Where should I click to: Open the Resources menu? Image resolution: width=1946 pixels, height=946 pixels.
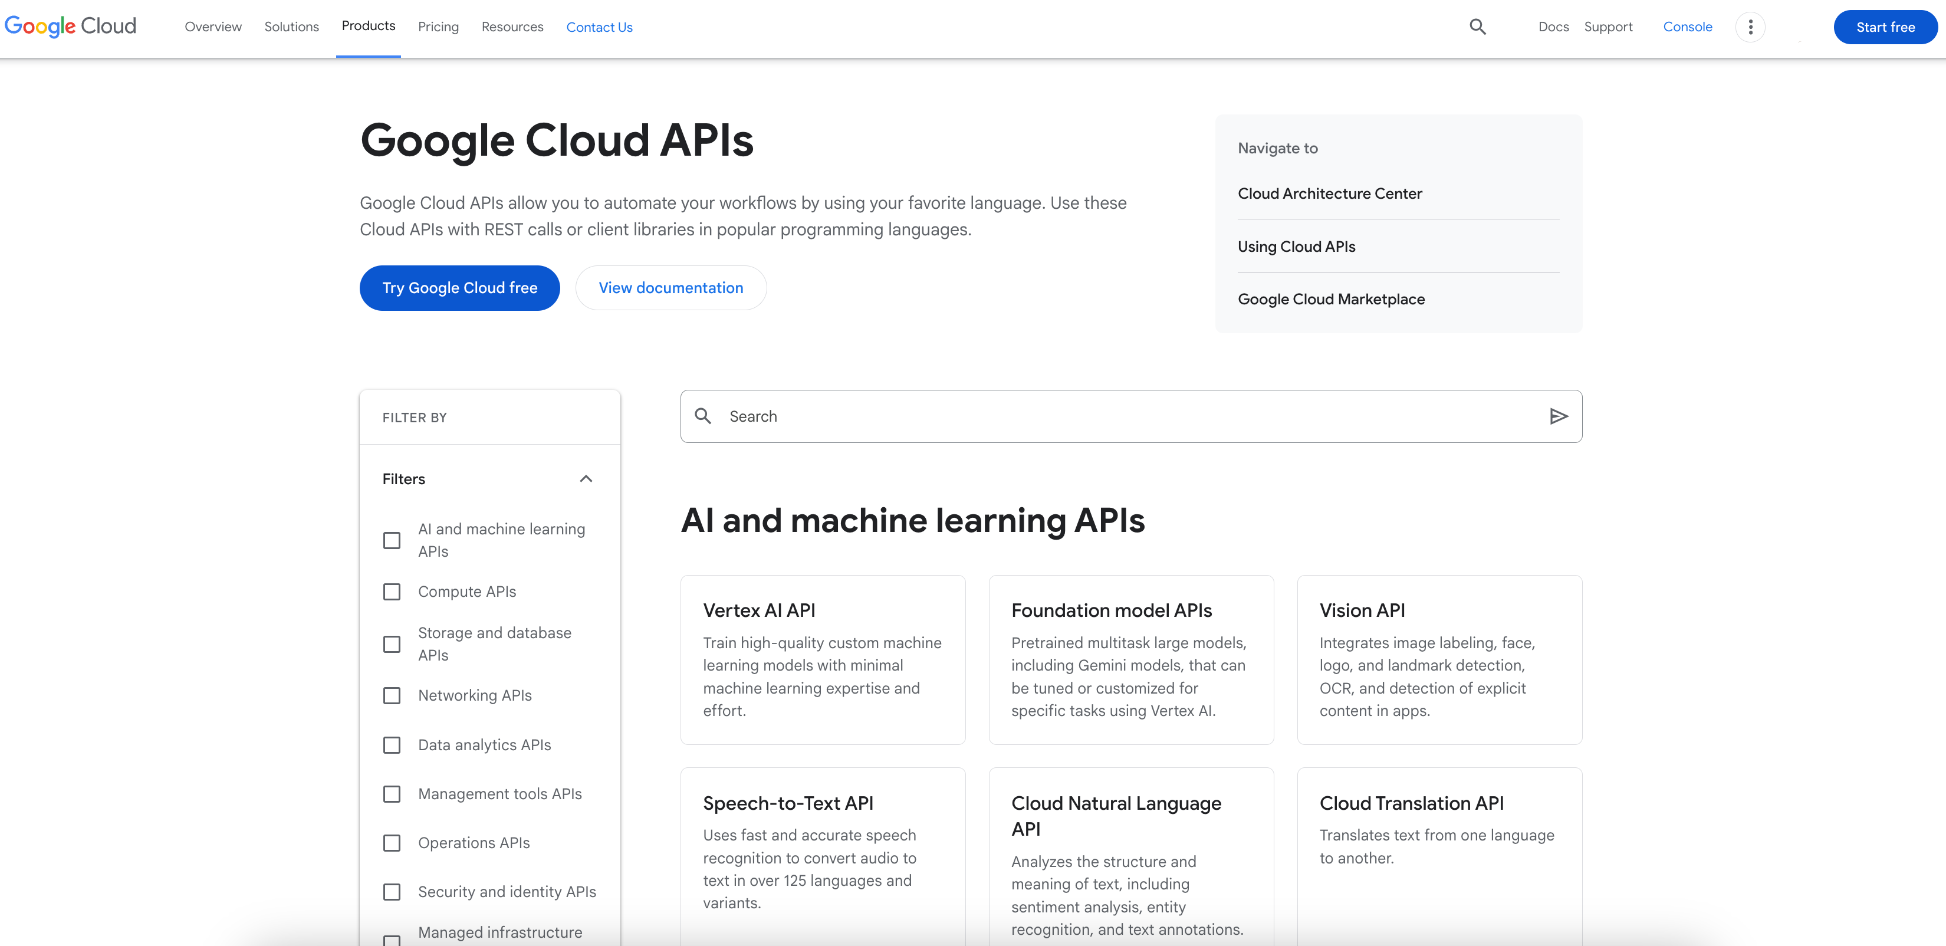tap(512, 27)
